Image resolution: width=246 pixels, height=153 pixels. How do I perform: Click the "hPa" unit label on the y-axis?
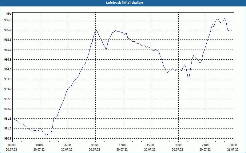[x=9, y=14]
